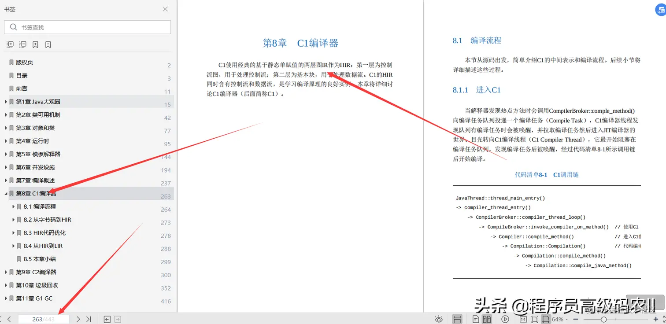Open the zoom percentage dropdown
Screen dimensions: 666x324
[x=566, y=319]
